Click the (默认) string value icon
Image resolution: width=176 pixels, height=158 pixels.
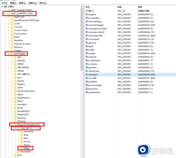click(x=86, y=11)
